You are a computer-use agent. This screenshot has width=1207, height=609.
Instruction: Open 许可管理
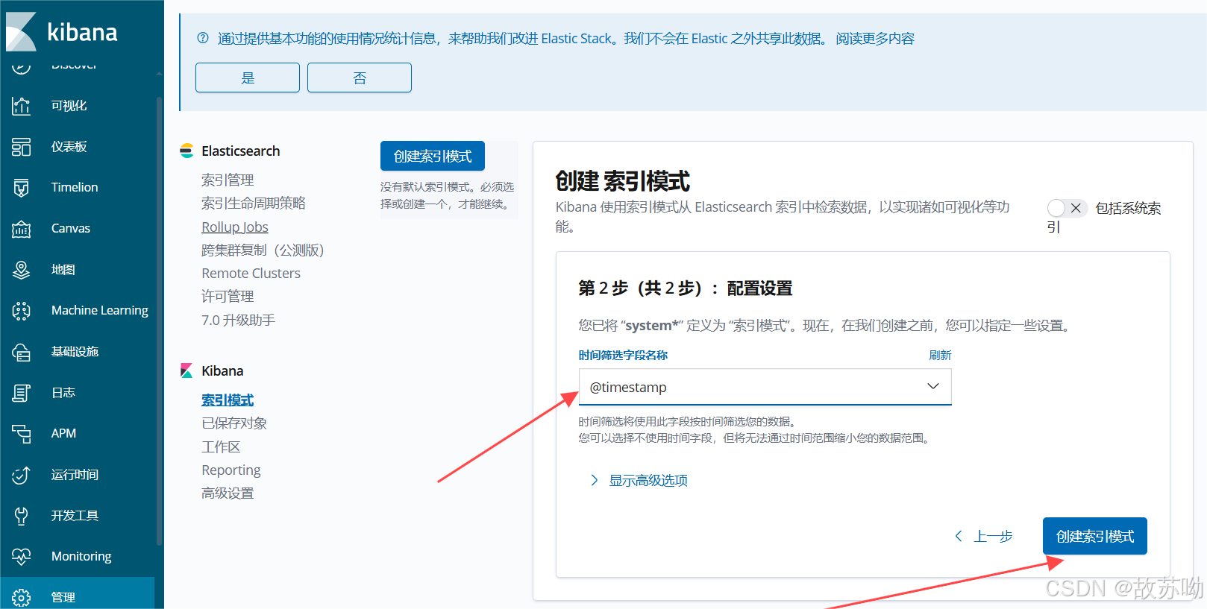coord(228,297)
